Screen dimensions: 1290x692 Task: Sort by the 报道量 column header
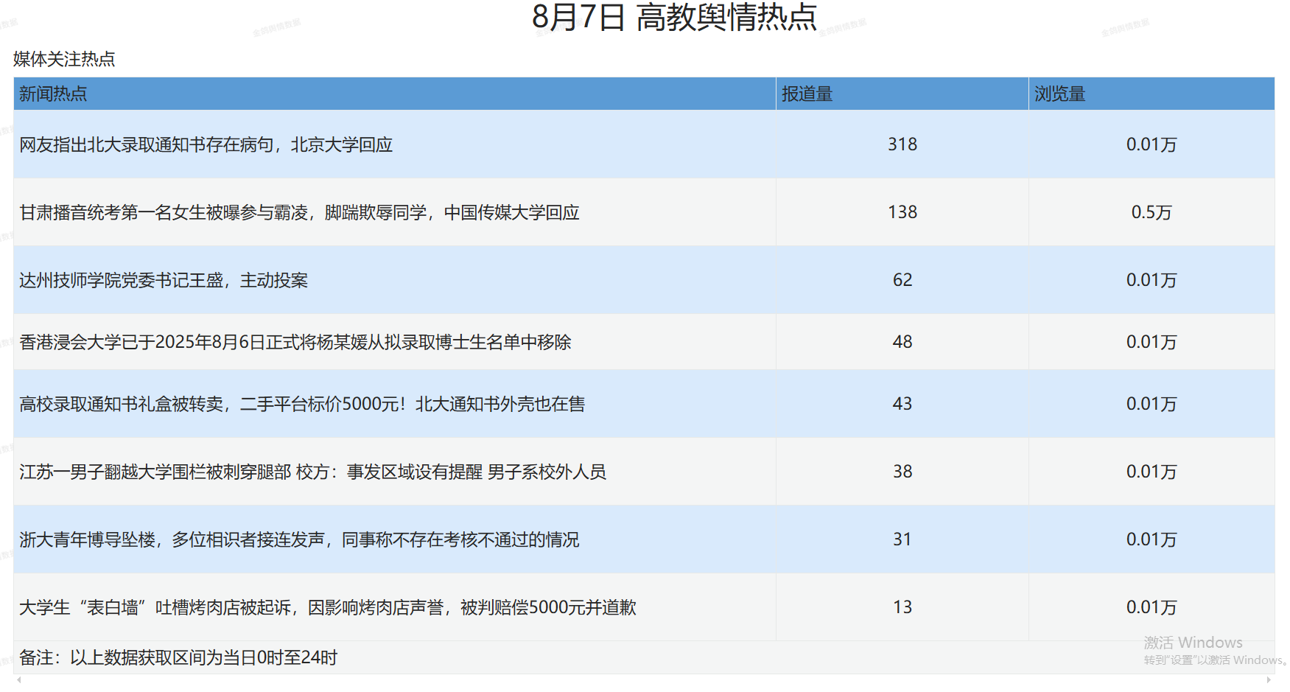coord(808,94)
